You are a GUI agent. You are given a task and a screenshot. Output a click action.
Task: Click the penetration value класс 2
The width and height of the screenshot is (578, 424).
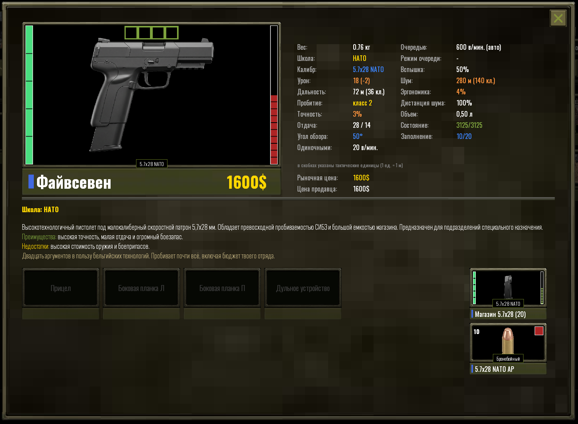(362, 103)
